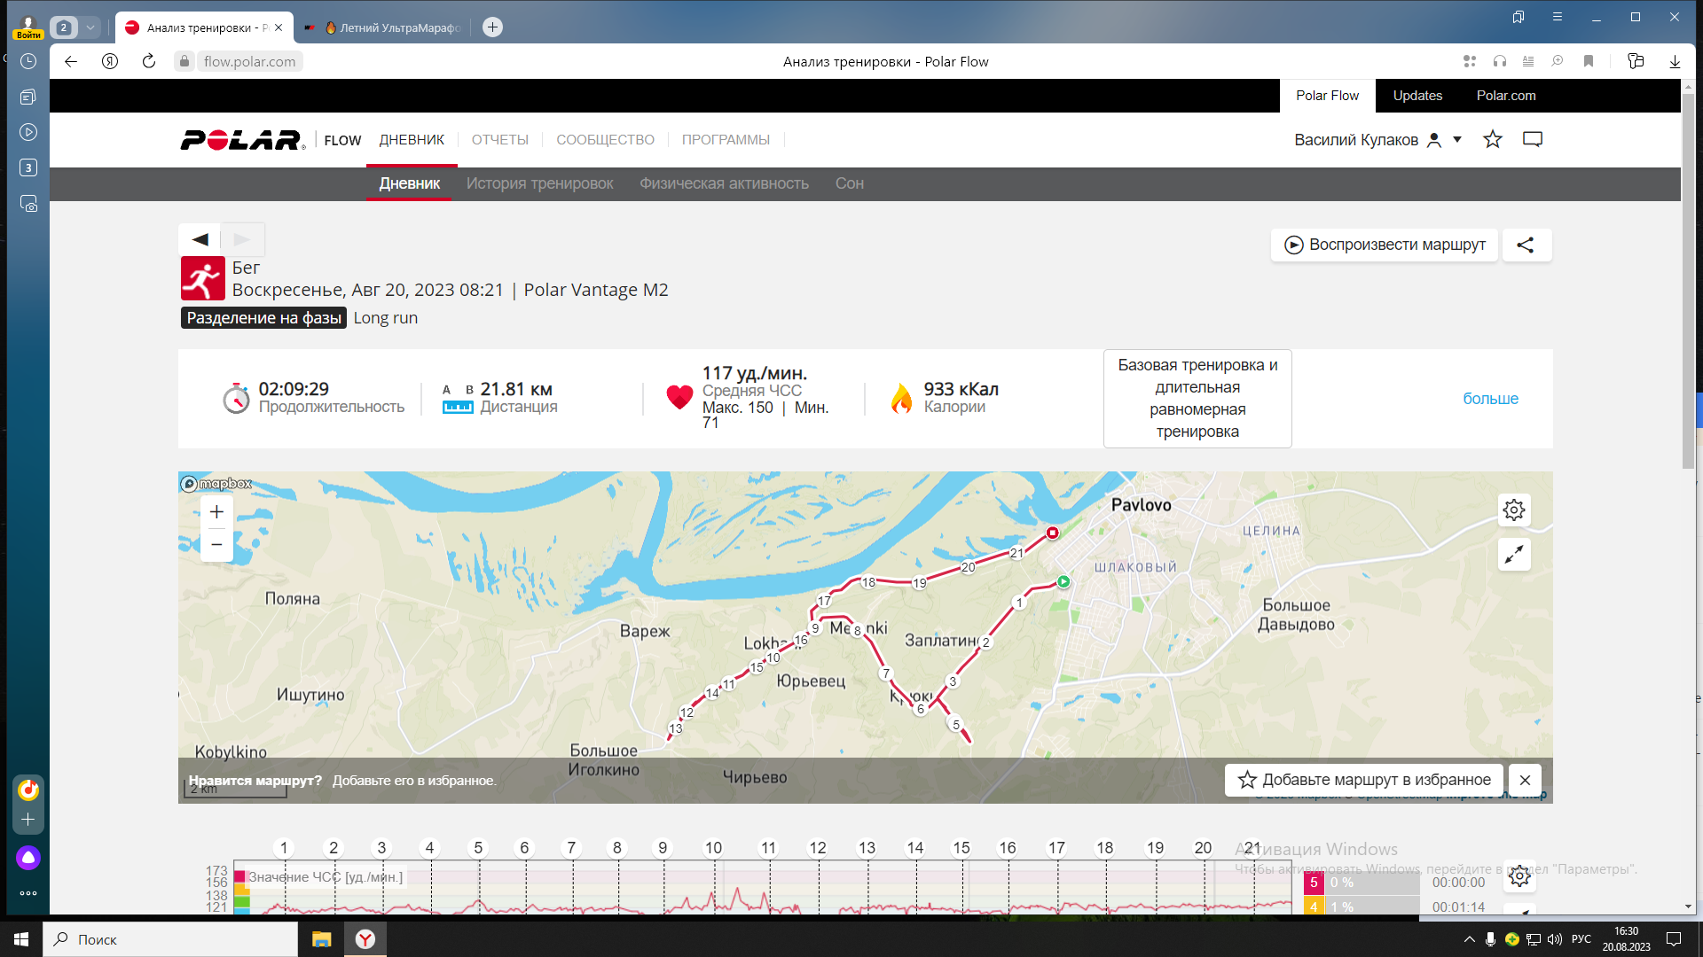This screenshot has width=1703, height=957.
Task: Click the volume icon in system tray
Action: (1555, 939)
